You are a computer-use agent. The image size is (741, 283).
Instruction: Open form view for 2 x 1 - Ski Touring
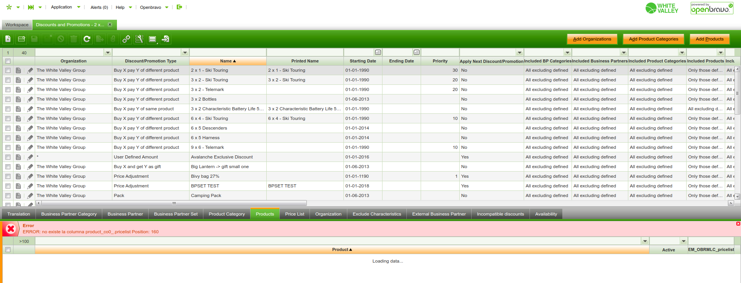point(18,70)
